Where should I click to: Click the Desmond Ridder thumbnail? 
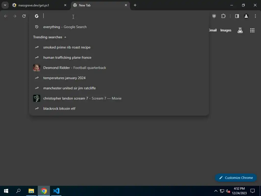coord(37,68)
